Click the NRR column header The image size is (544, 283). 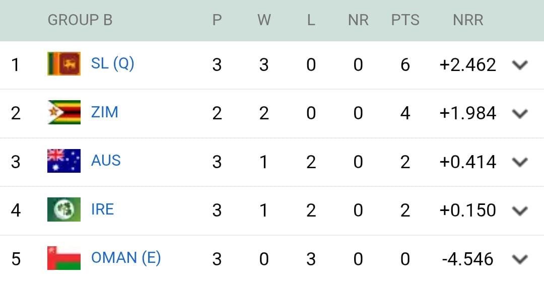(x=468, y=20)
